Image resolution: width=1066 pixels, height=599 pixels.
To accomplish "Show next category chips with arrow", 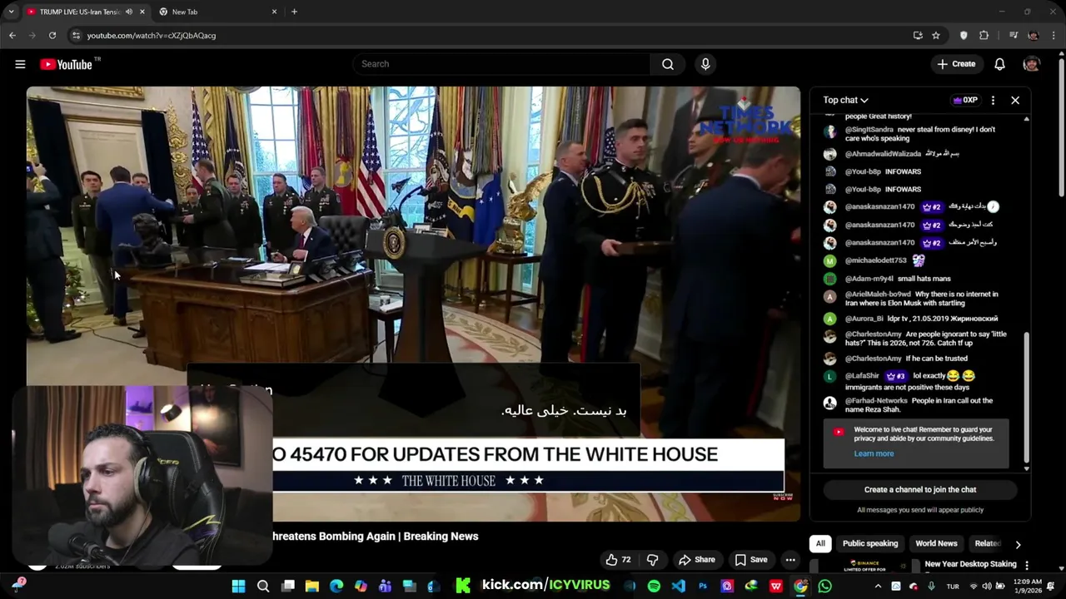I will pos(1017,544).
